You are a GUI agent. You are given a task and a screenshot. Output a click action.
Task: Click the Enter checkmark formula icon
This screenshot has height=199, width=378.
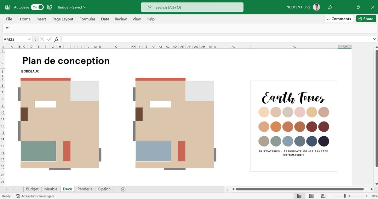pyautogui.click(x=49, y=39)
